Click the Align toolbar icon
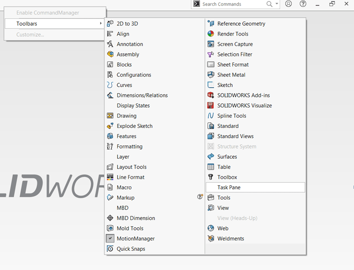 point(110,34)
